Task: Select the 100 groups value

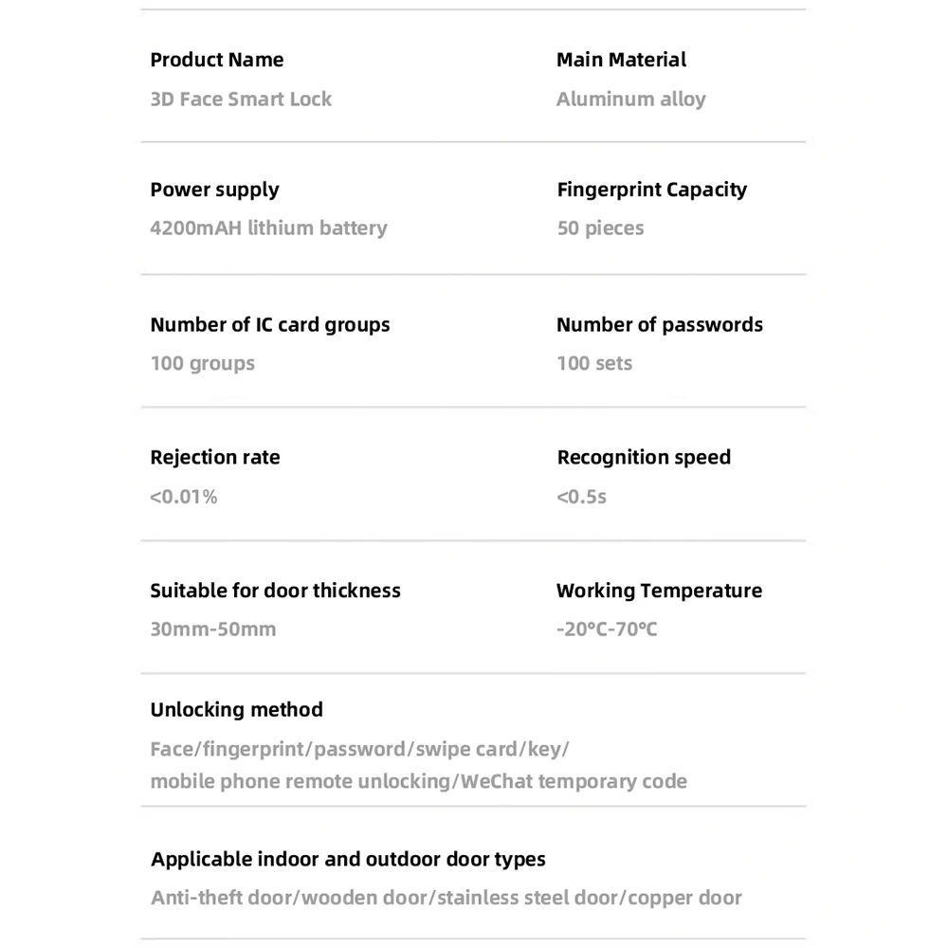Action: tap(202, 363)
